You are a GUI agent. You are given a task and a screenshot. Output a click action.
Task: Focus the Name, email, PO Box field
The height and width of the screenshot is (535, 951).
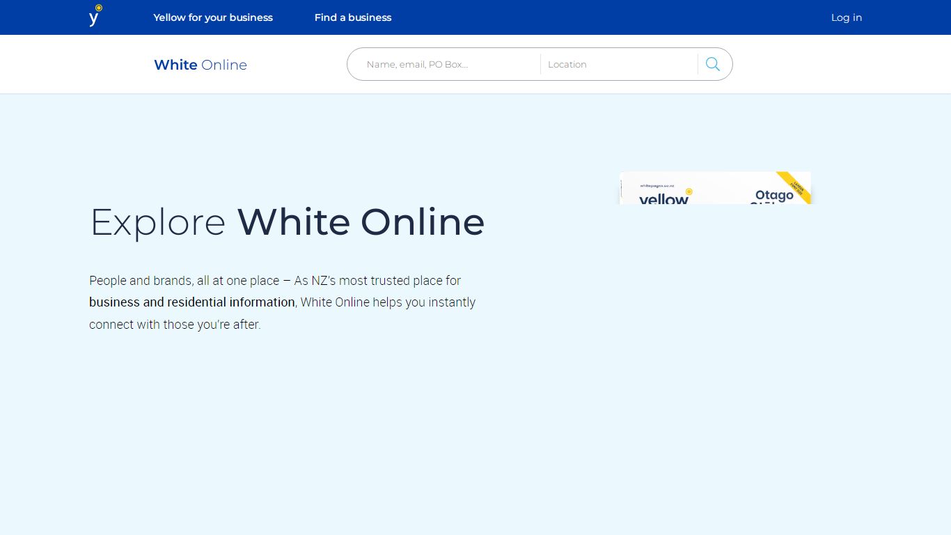[450, 64]
